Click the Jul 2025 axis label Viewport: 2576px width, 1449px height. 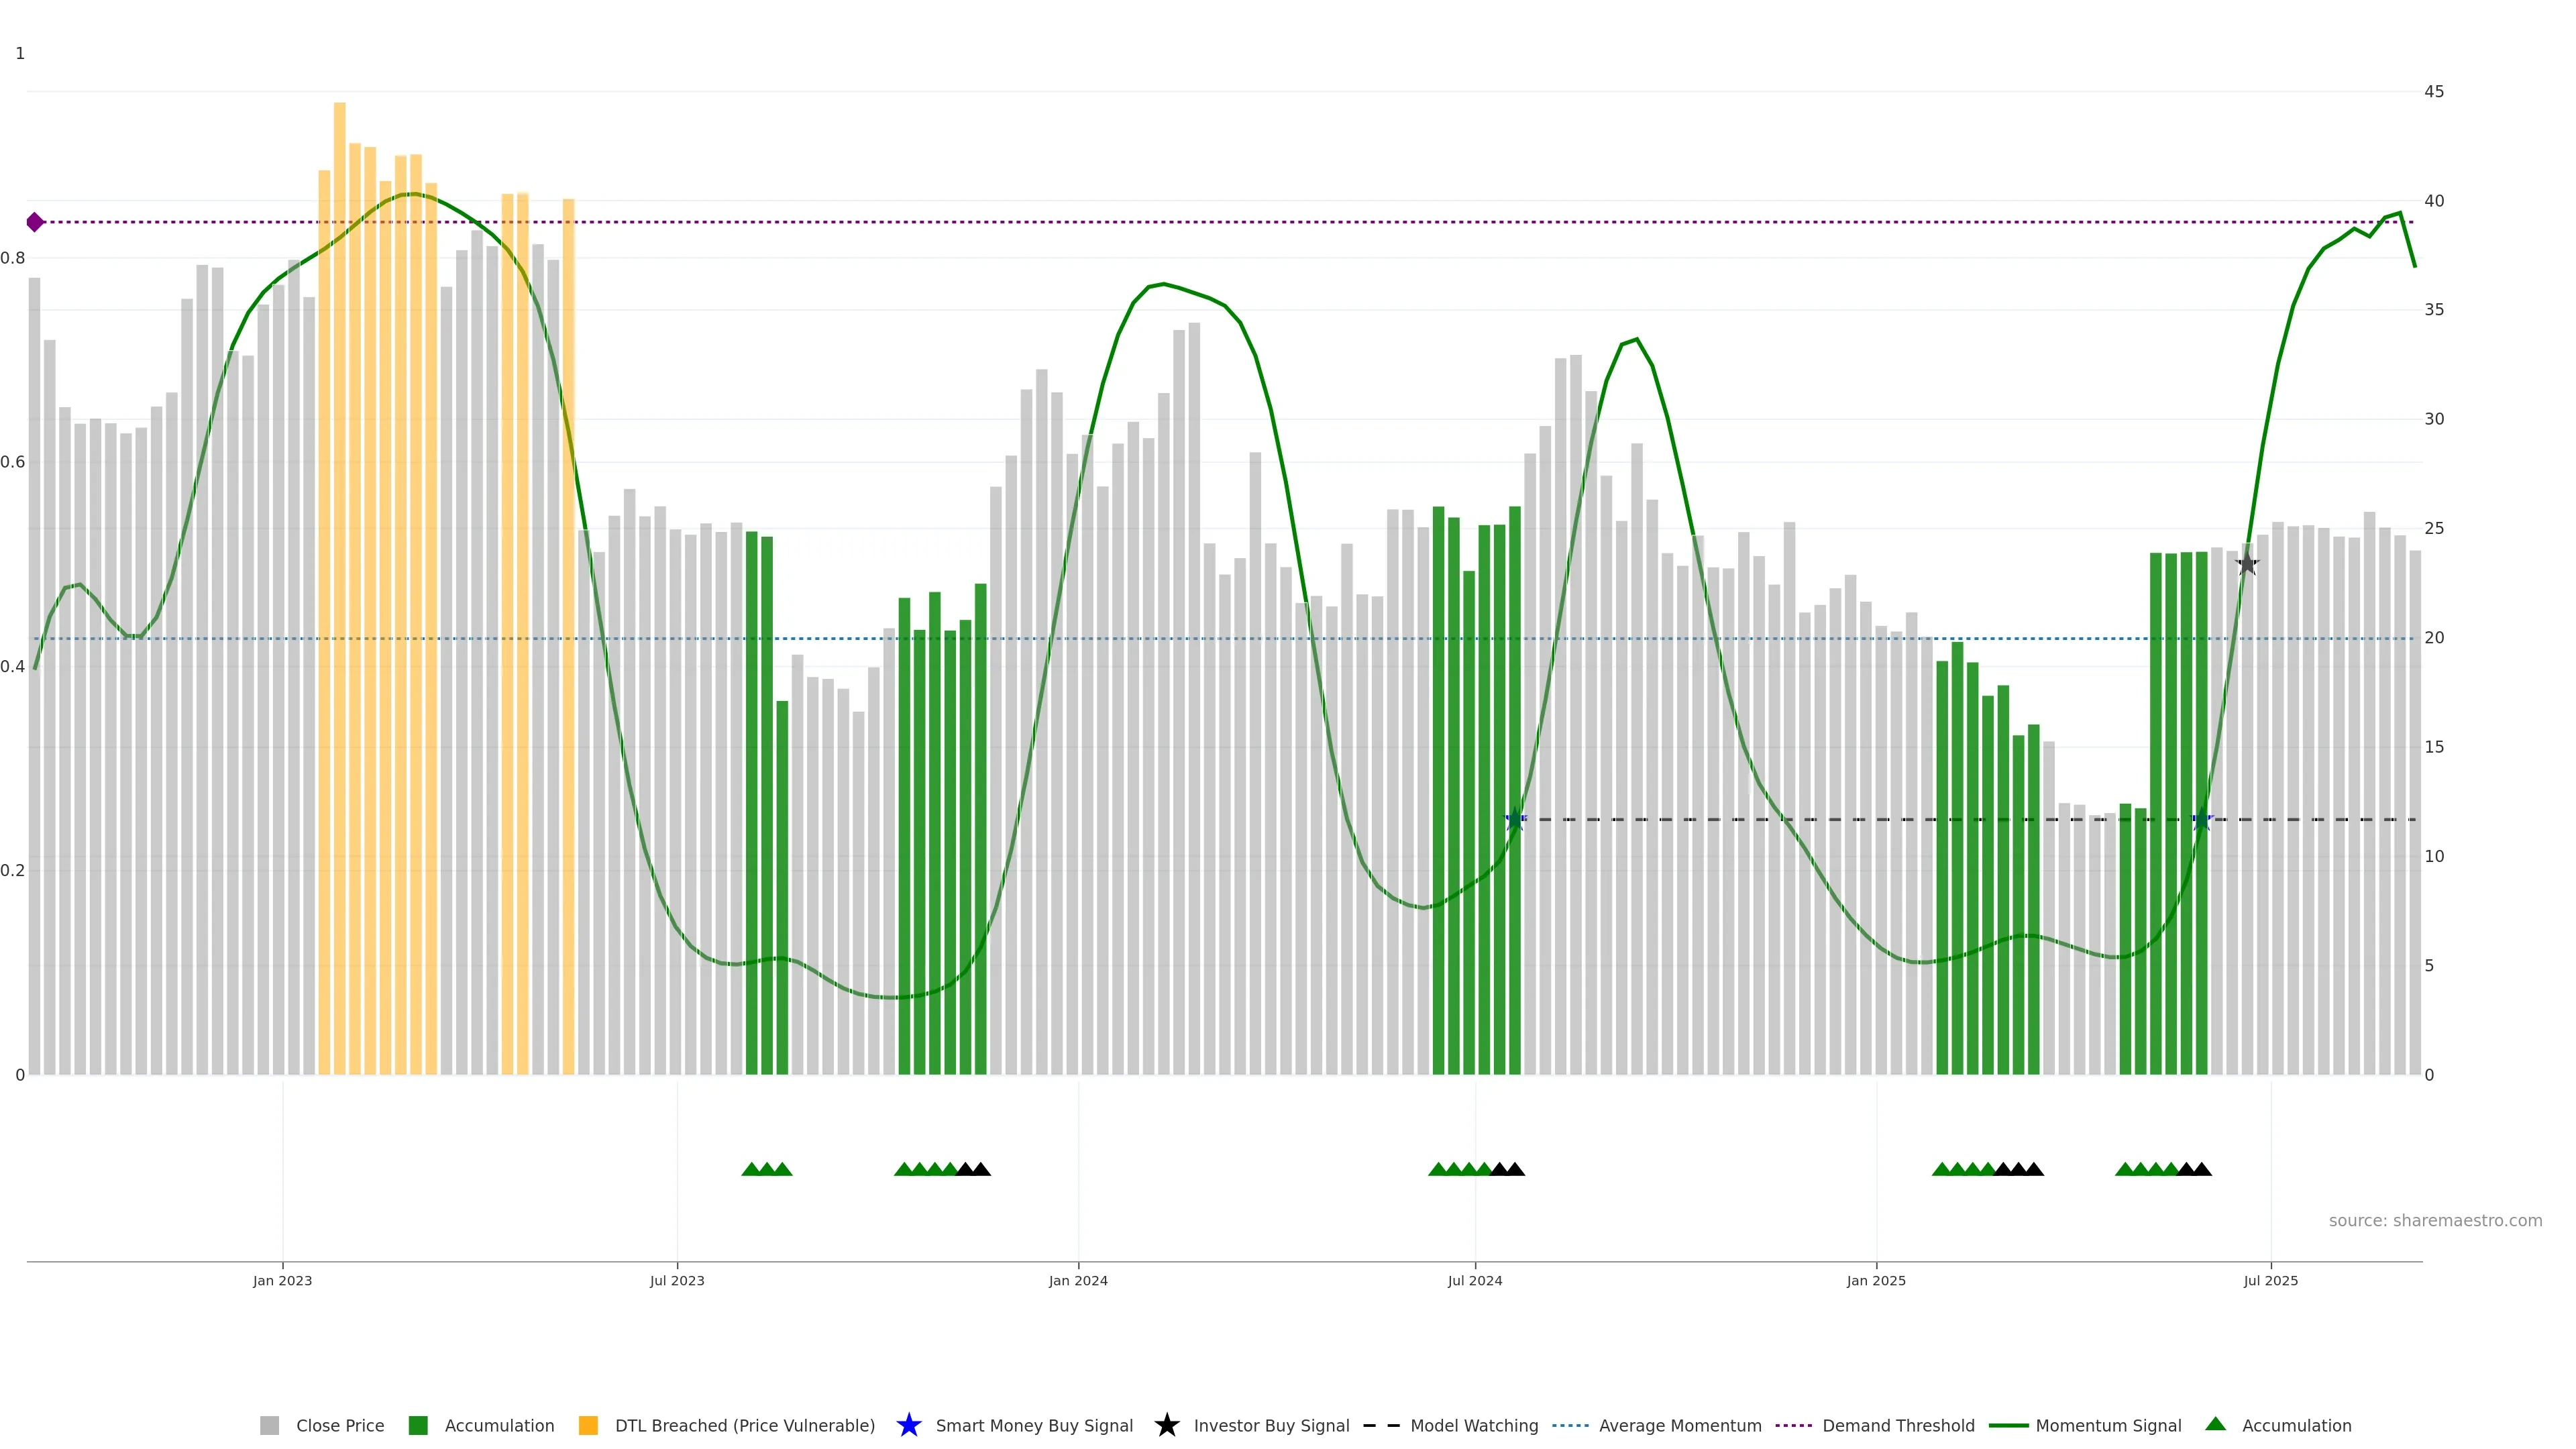coord(2270,1280)
